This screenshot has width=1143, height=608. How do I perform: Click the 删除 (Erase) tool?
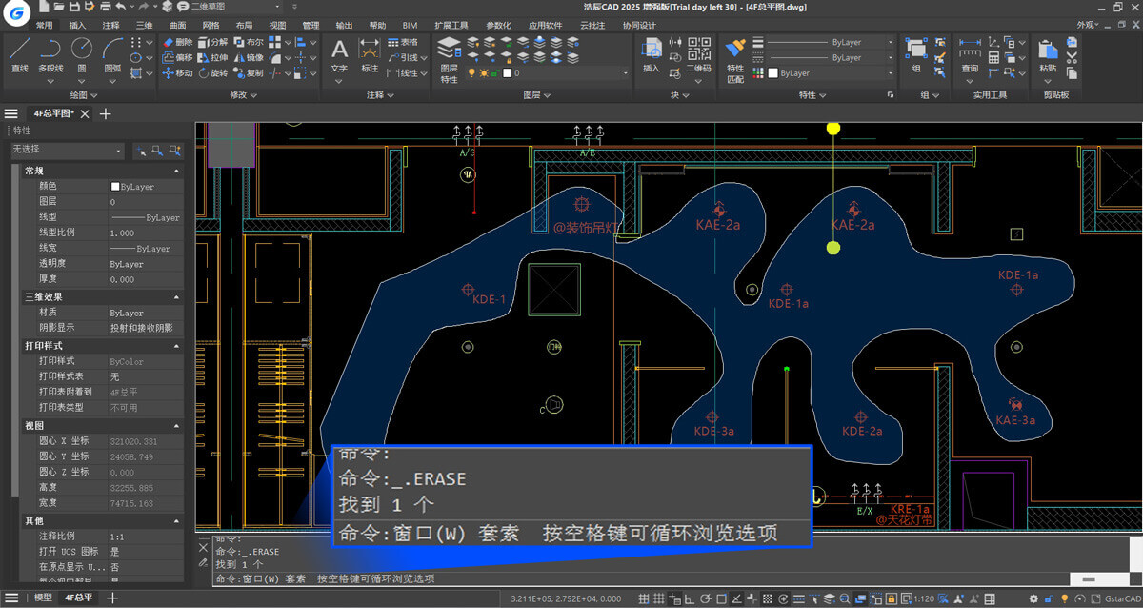point(177,42)
